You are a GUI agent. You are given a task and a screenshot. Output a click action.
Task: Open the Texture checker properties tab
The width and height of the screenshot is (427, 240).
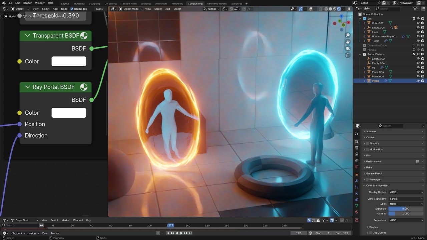[x=357, y=220]
